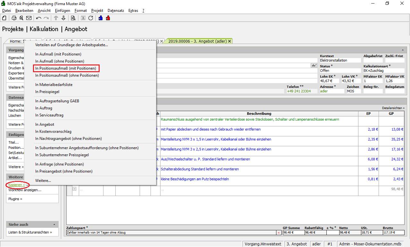Viewport: 410px width, 247px height.
Task: Click the document search toolbar icon
Action: 73,18
